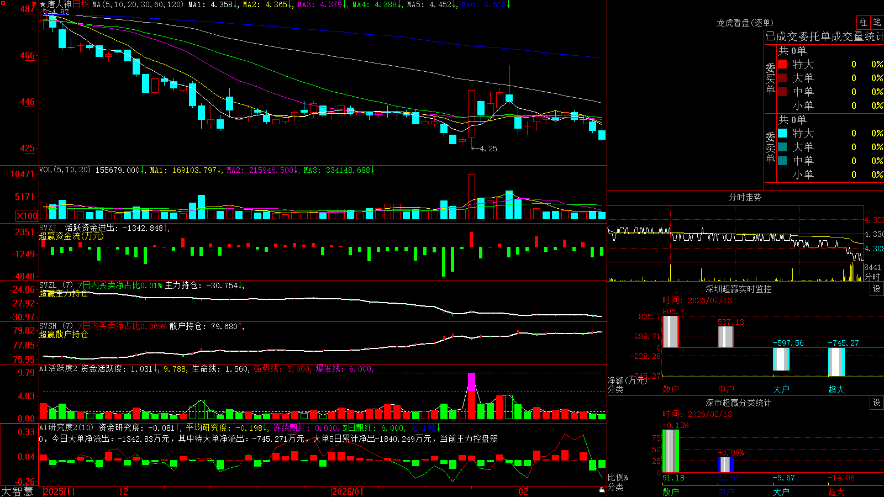Click the 委卖单 vertical section label
The image size is (884, 497).
pyautogui.click(x=770, y=147)
